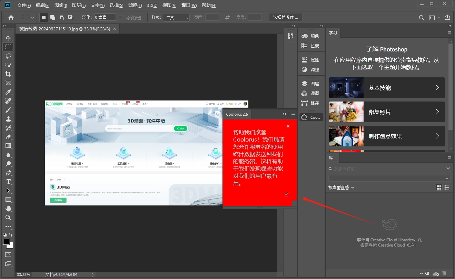This screenshot has width=455, height=279.
Task: Click the foreground color swatch
Action: click(x=6, y=242)
